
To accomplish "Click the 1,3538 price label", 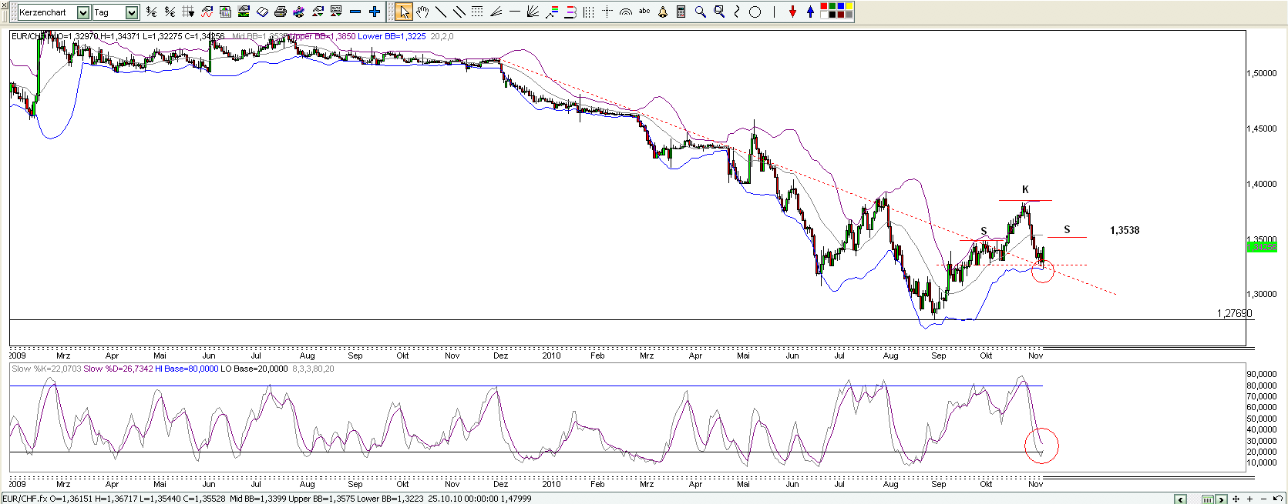I will pyautogui.click(x=1125, y=230).
